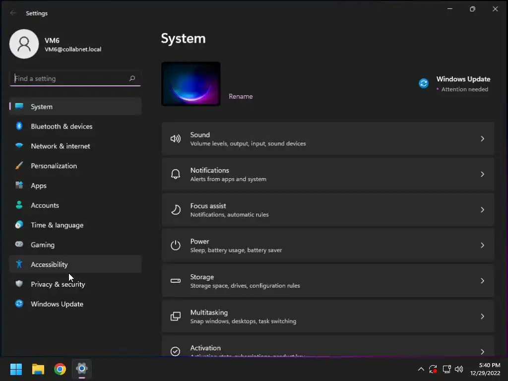The width and height of the screenshot is (508, 381).
Task: Click the Windows Update sync icon at top right
Action: [424, 83]
